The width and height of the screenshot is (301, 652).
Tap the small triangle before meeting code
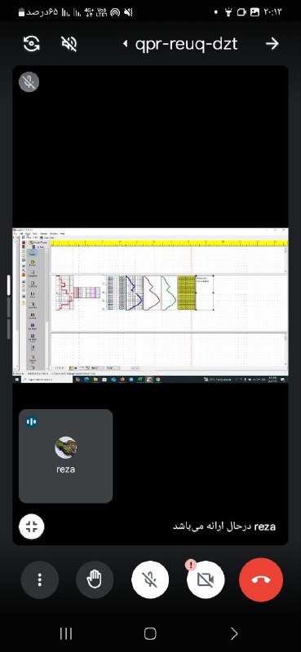click(125, 44)
